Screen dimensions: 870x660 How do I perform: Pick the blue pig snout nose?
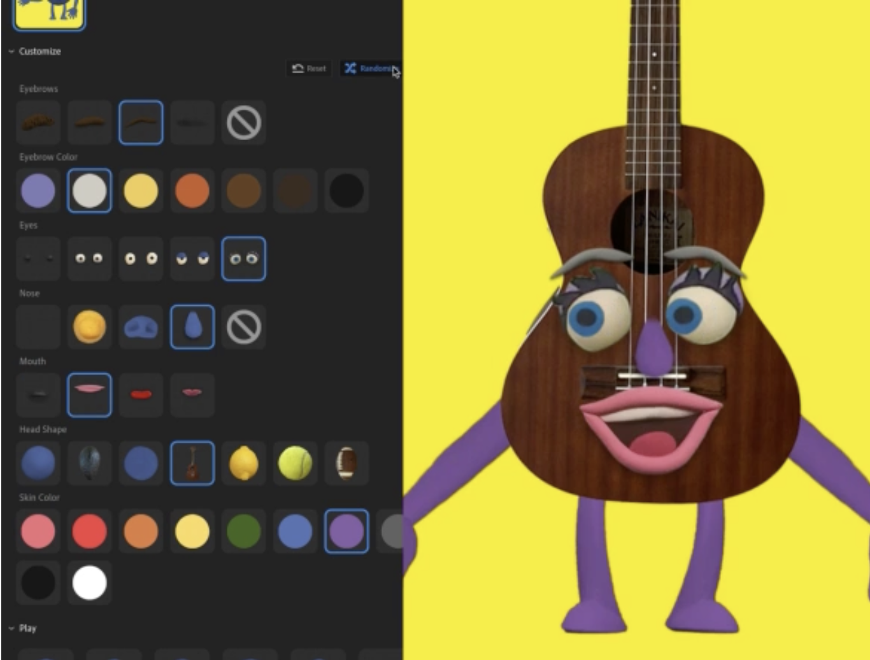[x=141, y=327]
